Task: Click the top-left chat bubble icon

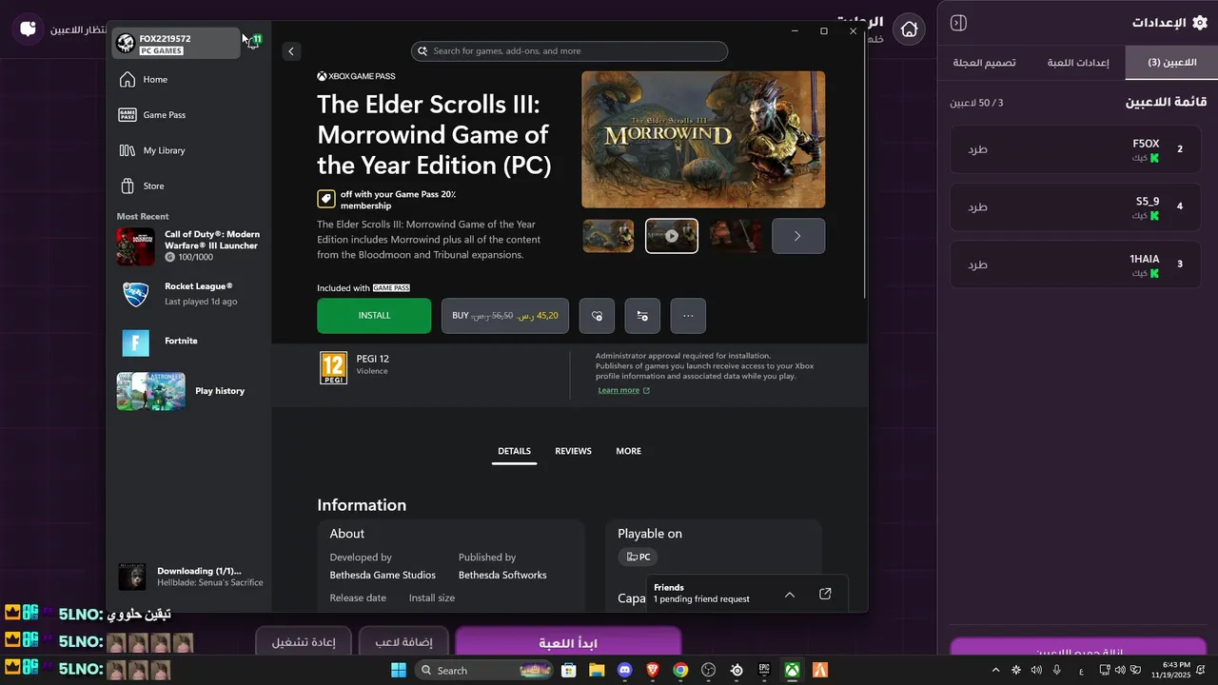Action: point(29,29)
